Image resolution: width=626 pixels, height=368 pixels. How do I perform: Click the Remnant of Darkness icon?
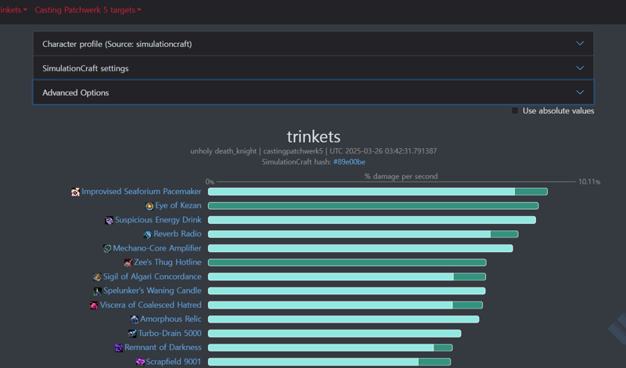pos(119,348)
